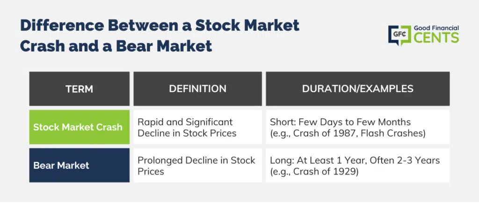Select the DEFINITION column header
Image resolution: width=479 pixels, height=203 pixels.
click(x=198, y=89)
